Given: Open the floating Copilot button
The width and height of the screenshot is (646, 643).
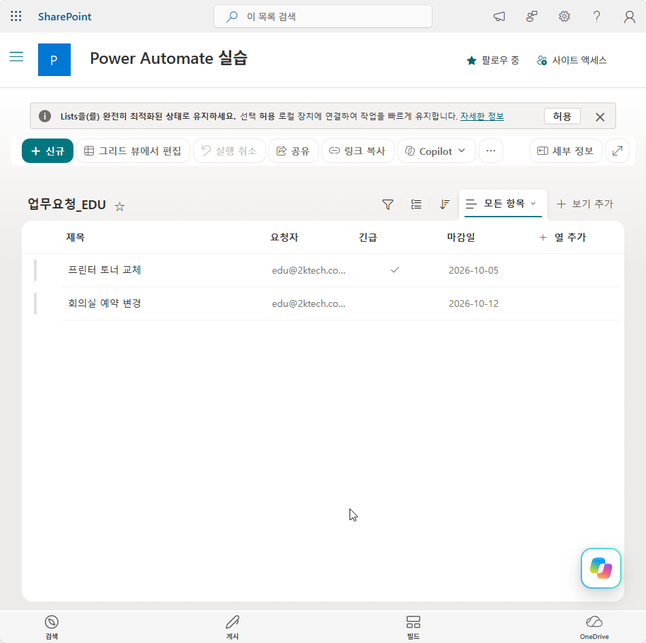Looking at the screenshot, I should click(x=600, y=568).
